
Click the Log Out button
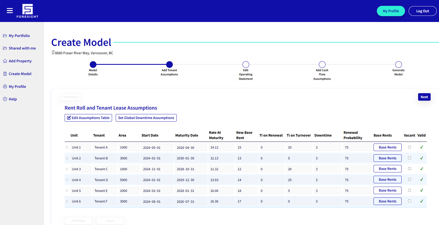click(x=422, y=11)
